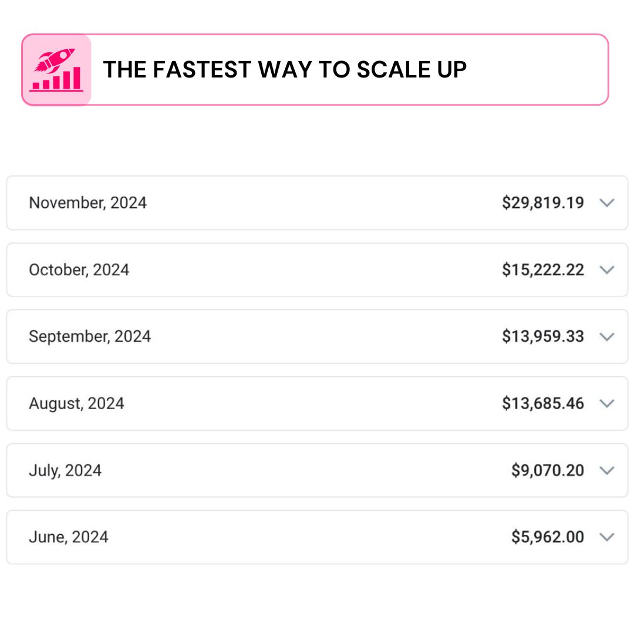
Task: Expand the November, 2024 chevron
Action: [x=607, y=203]
